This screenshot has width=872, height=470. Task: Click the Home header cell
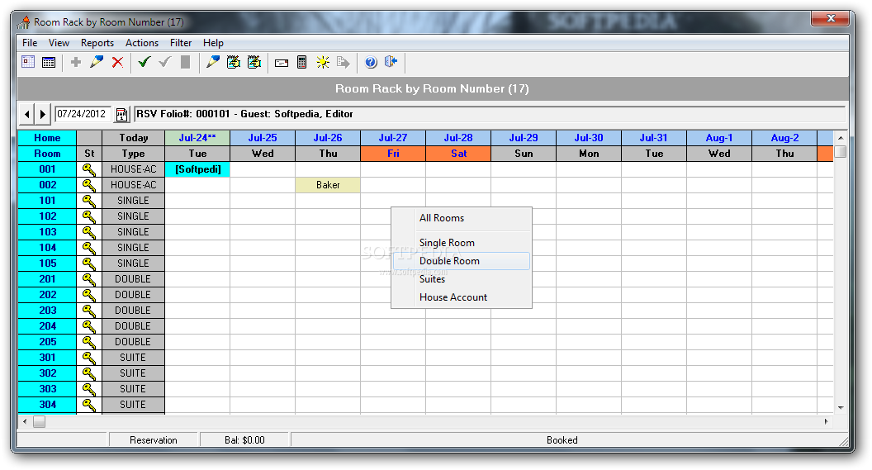click(47, 138)
